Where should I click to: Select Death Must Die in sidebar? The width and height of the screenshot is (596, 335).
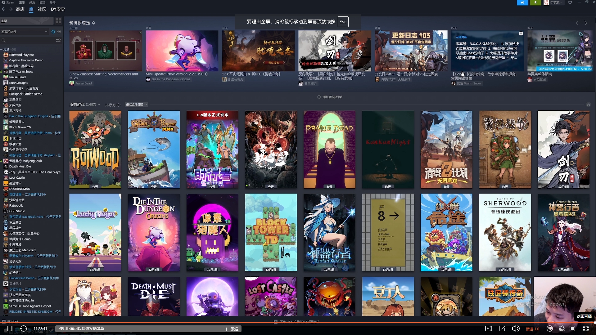[20, 166]
